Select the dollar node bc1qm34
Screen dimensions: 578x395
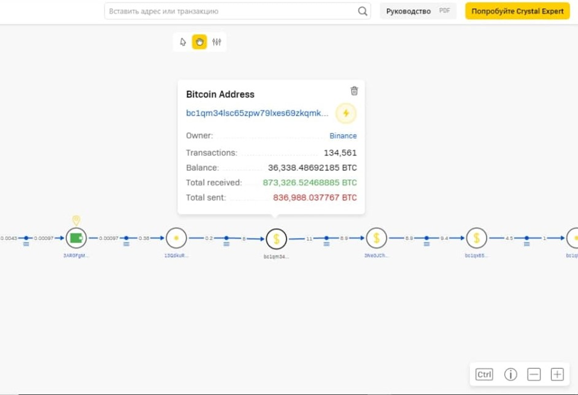coord(276,239)
